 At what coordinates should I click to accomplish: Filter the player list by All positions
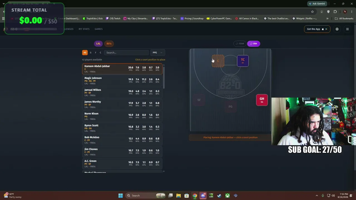tap(85, 52)
